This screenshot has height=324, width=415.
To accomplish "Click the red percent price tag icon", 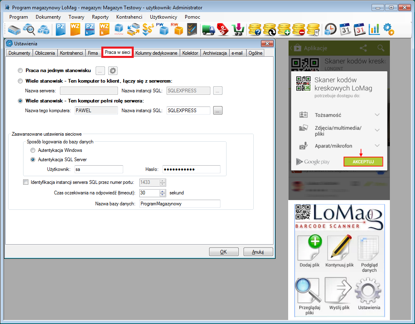I will pos(222,29).
